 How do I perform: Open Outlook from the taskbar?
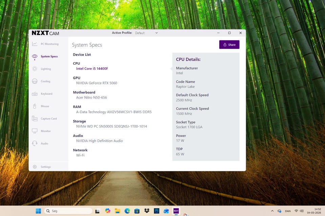pos(166,211)
